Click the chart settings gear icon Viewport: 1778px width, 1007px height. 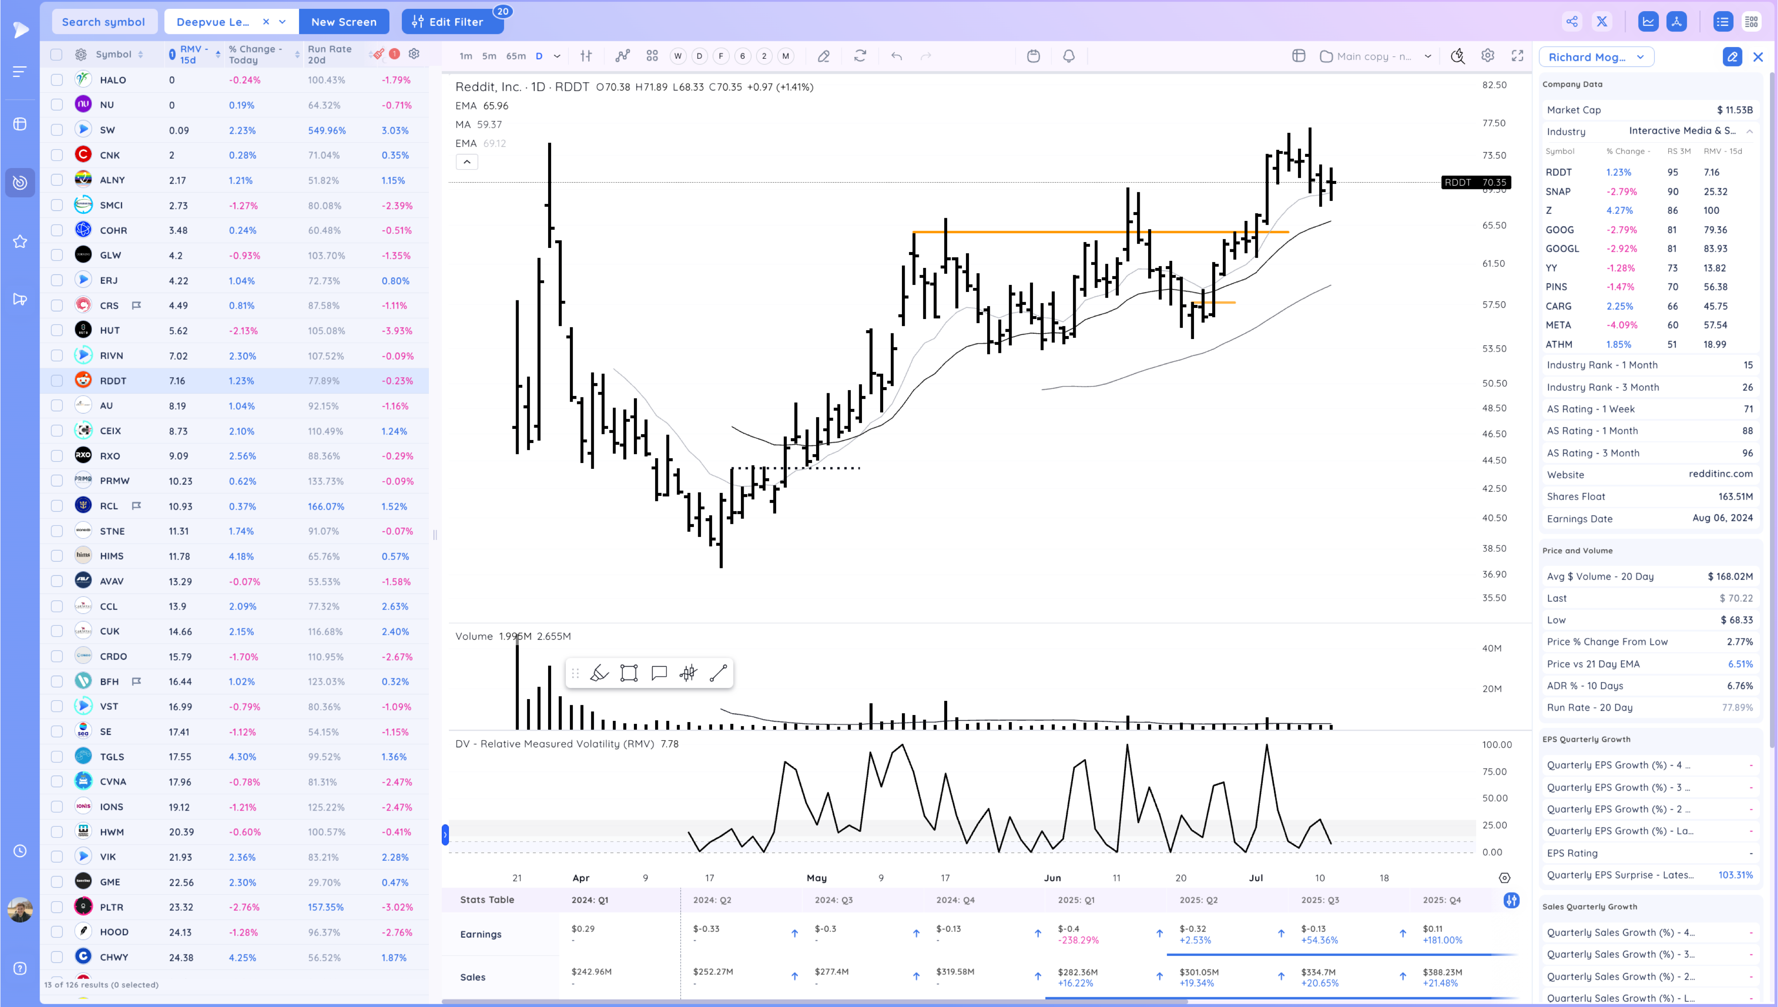(x=1488, y=56)
